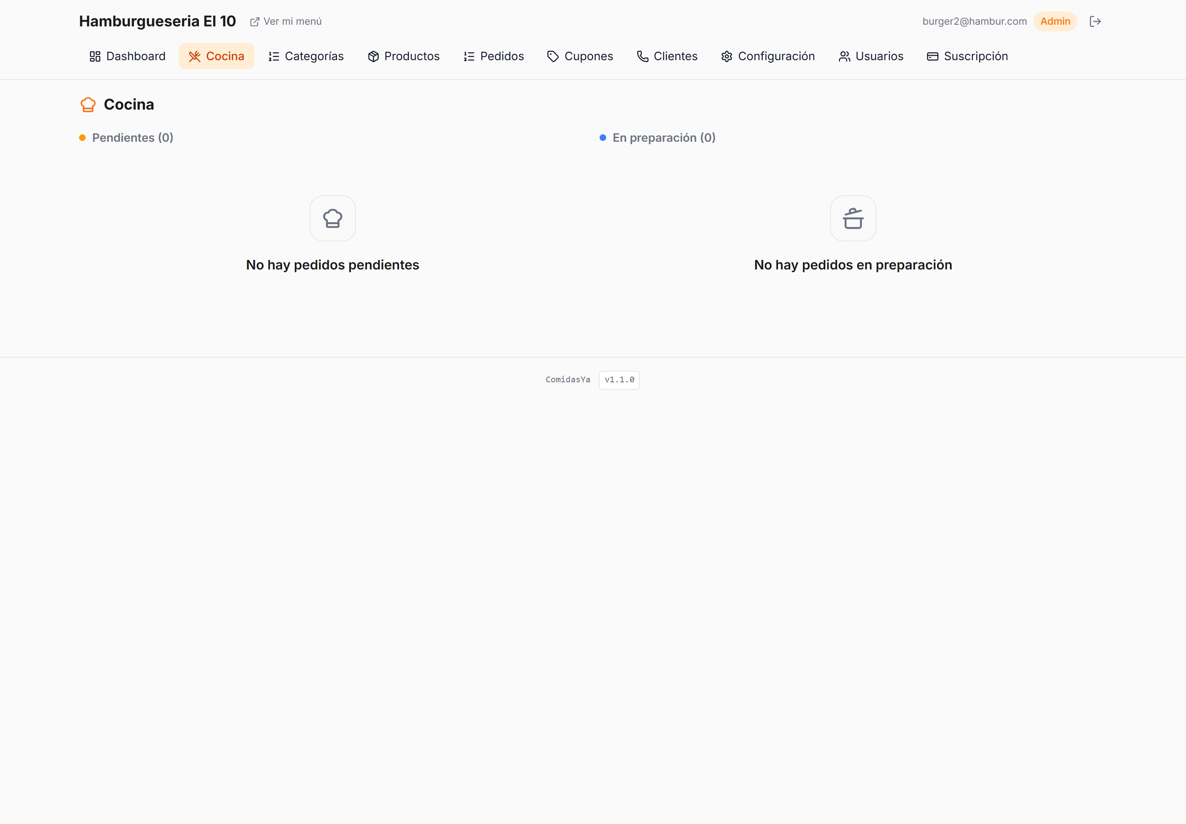Screen dimensions: 1186x824
Task: Click the Productos box icon
Action: 373,56
